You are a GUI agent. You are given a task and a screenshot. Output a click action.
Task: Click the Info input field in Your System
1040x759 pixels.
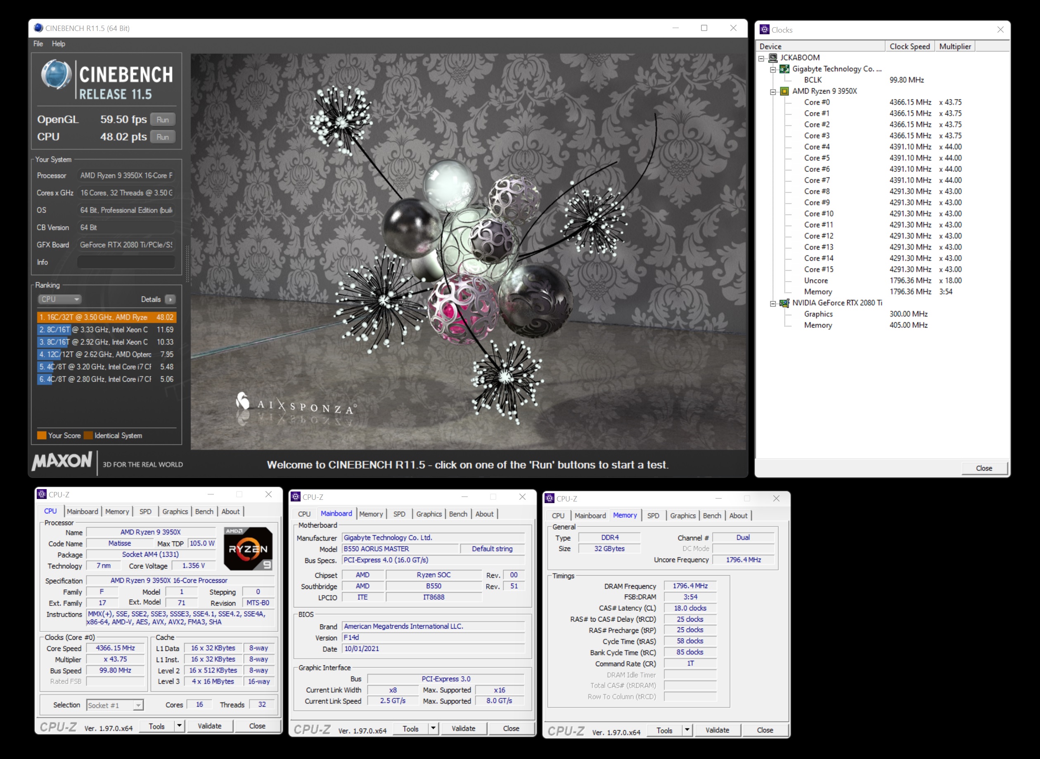tap(126, 262)
